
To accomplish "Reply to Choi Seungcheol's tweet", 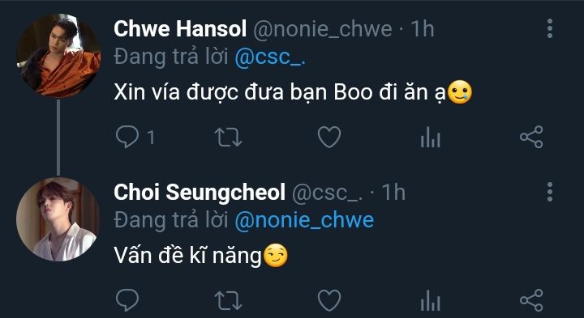I will pos(127,300).
